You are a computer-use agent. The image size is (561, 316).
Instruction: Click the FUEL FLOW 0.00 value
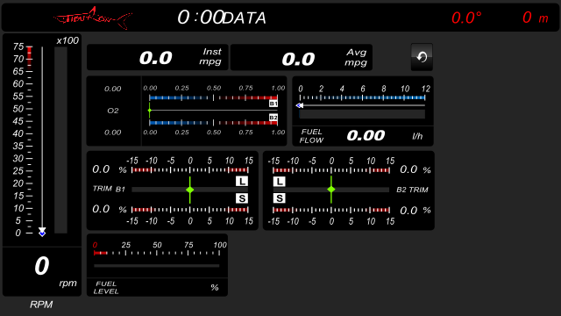click(x=366, y=135)
